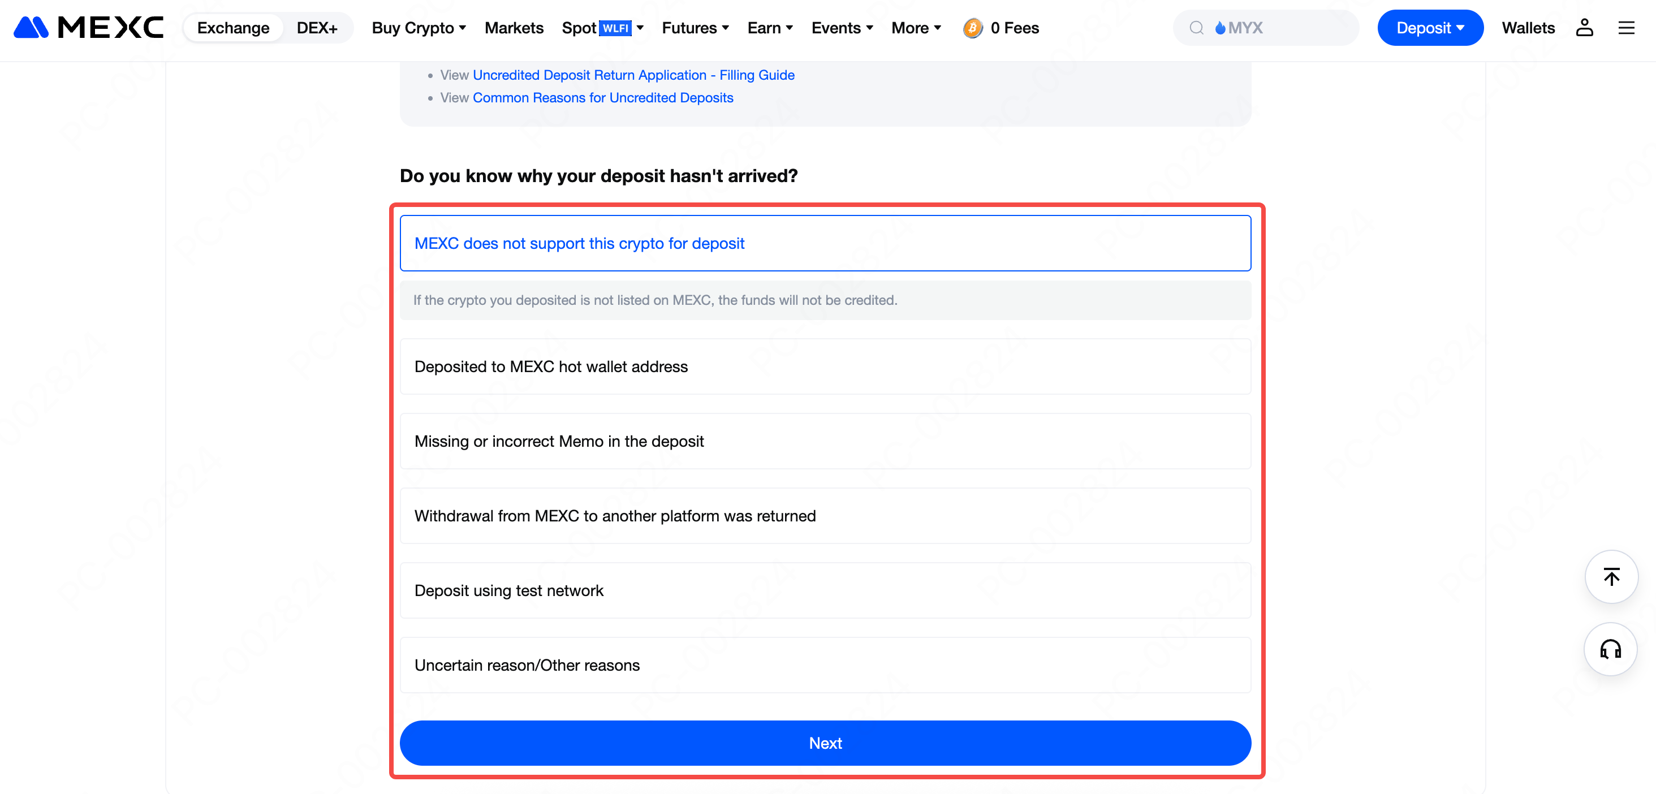Image resolution: width=1656 pixels, height=794 pixels.
Task: Click the back-to-top arrow button
Action: pyautogui.click(x=1611, y=577)
